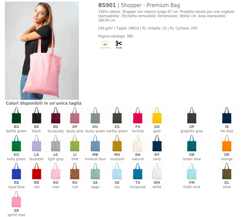Select the royal blue bag icon
The width and height of the screenshot is (242, 217).
pyautogui.click(x=16, y=171)
